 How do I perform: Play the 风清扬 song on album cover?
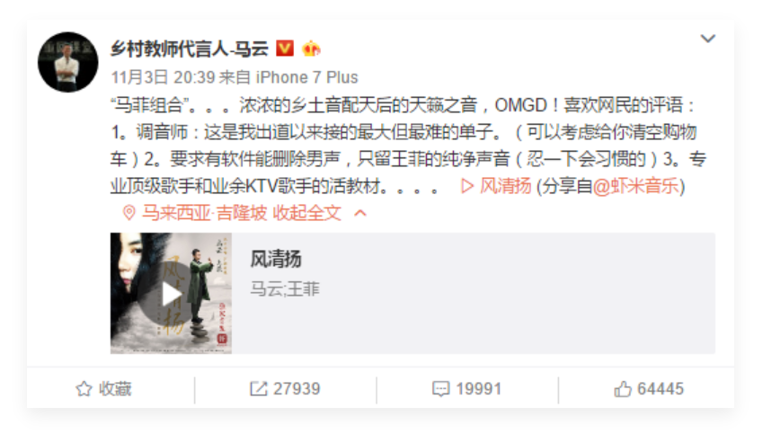(171, 294)
